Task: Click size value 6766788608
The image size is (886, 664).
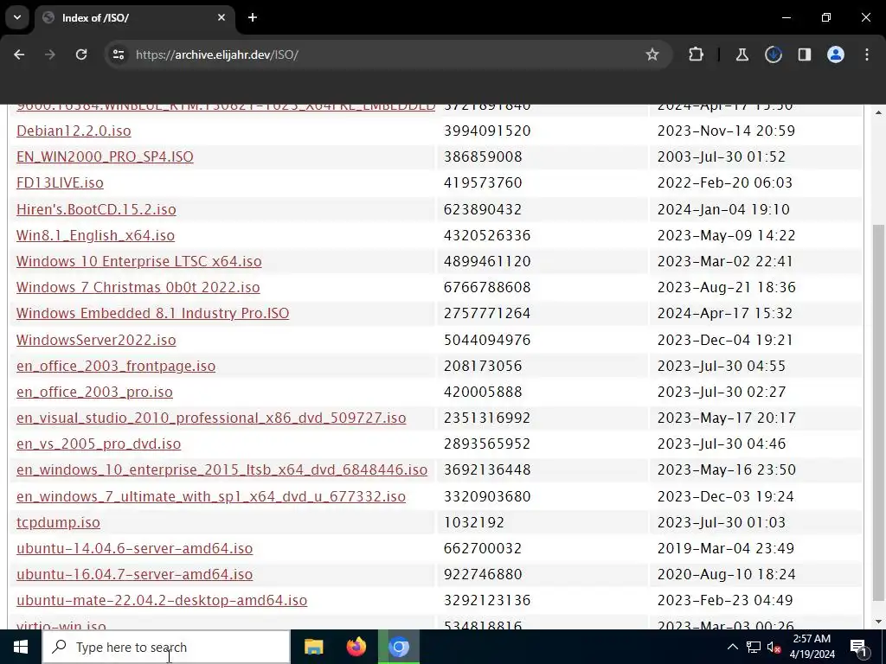Action: (487, 287)
